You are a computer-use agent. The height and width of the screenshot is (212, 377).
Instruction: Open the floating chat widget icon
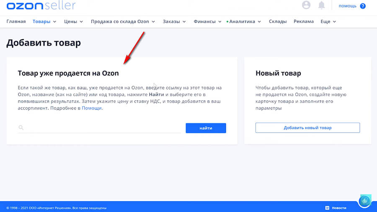365,201
